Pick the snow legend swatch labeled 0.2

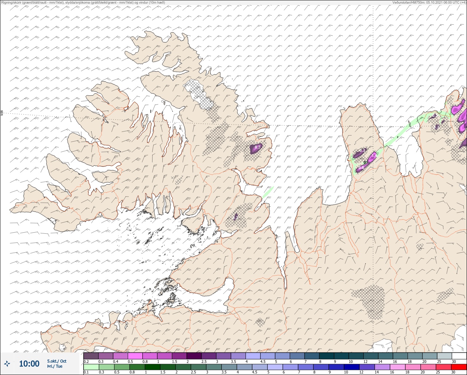pos(91,356)
